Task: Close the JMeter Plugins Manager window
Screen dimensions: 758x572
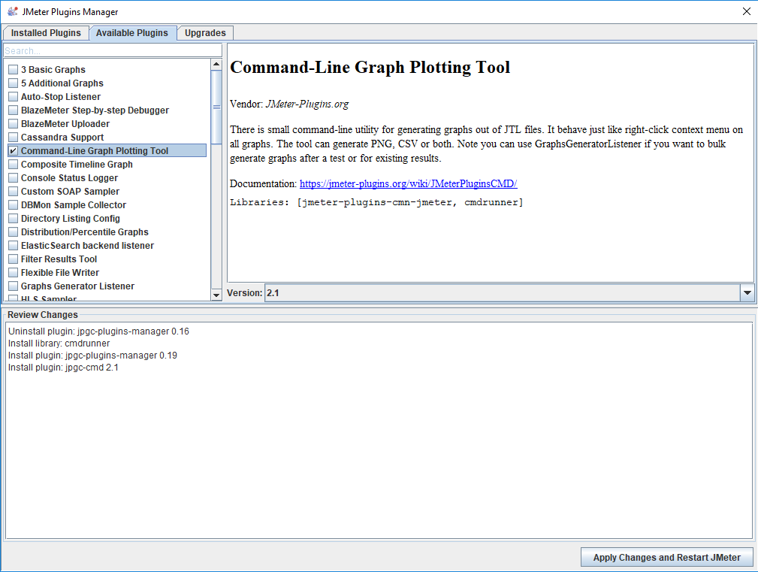Action: [x=747, y=11]
